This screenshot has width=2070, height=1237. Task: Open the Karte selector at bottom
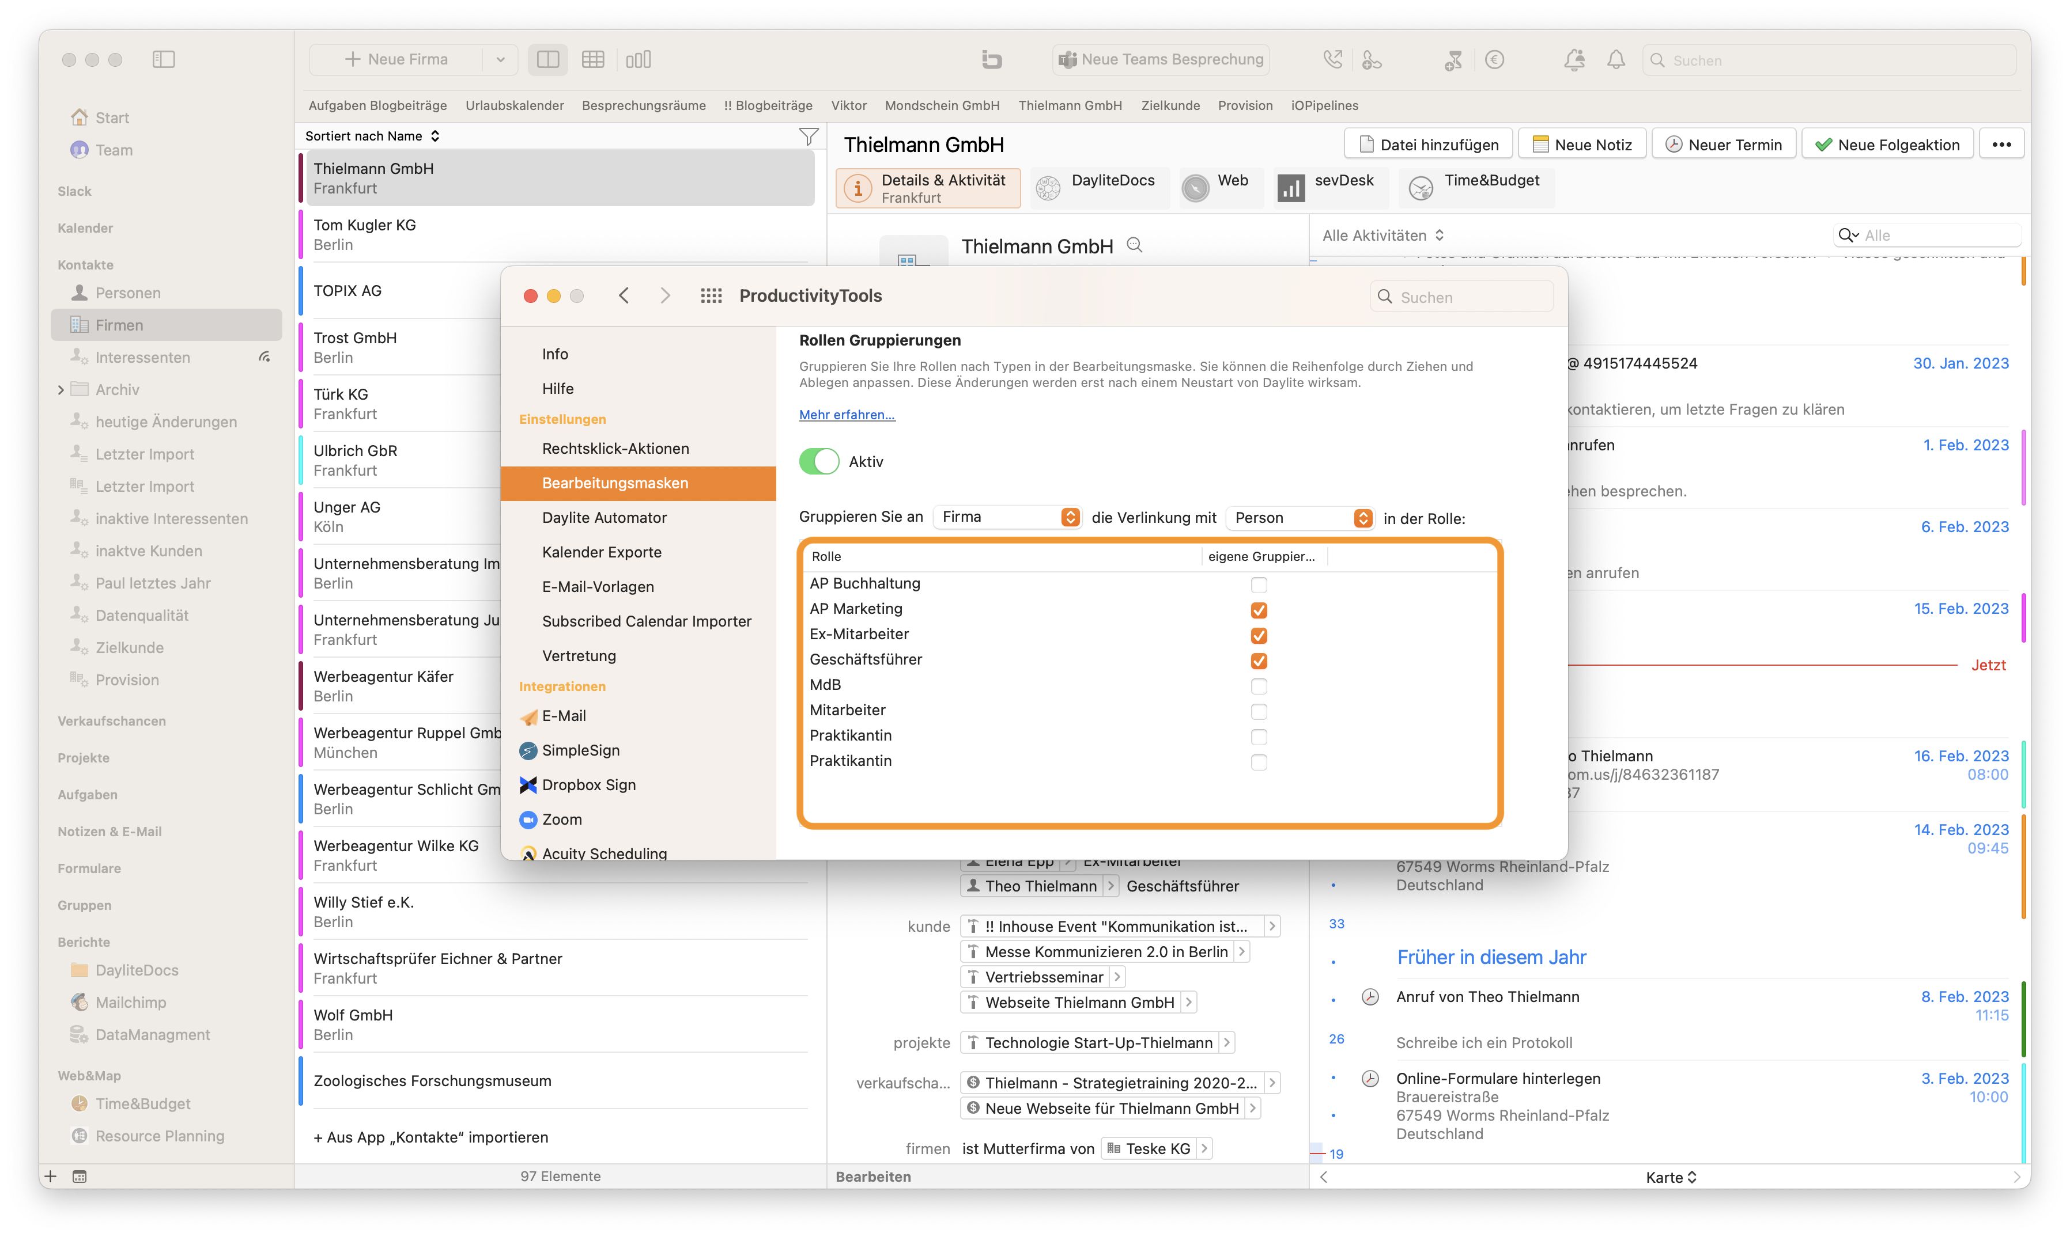pos(1671,1177)
